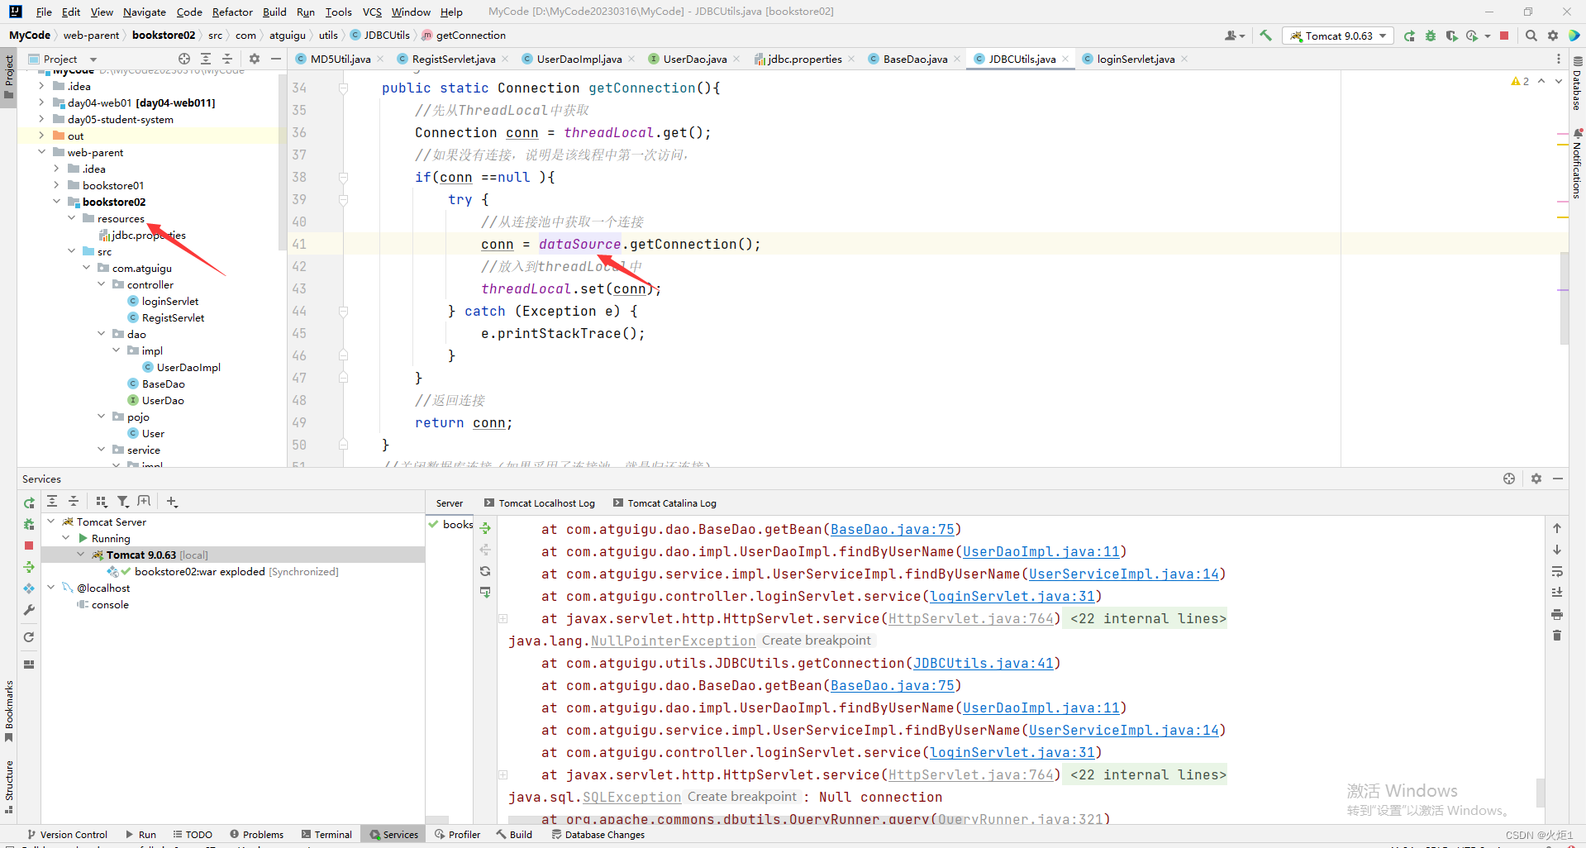Go to previous highlighted error arrow
The height and width of the screenshot is (848, 1586).
tap(1541, 81)
